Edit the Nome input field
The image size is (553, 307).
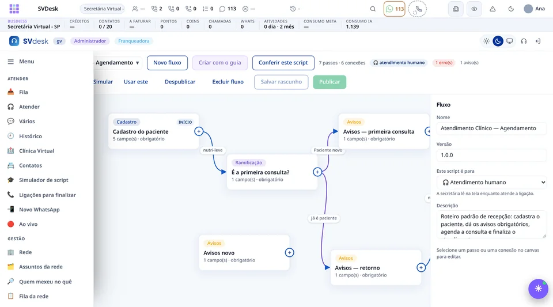(x=491, y=128)
